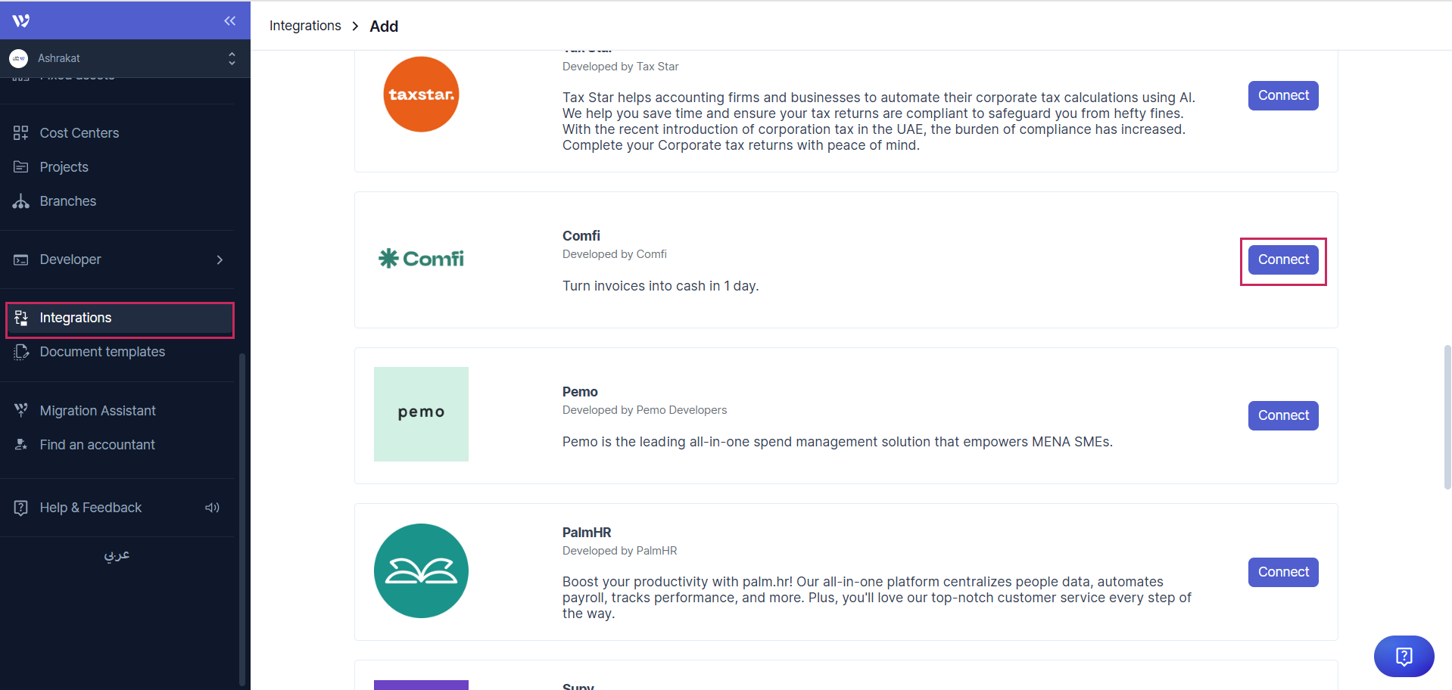This screenshot has height=690, width=1452.
Task: Open the floating help chat button
Action: pos(1404,656)
